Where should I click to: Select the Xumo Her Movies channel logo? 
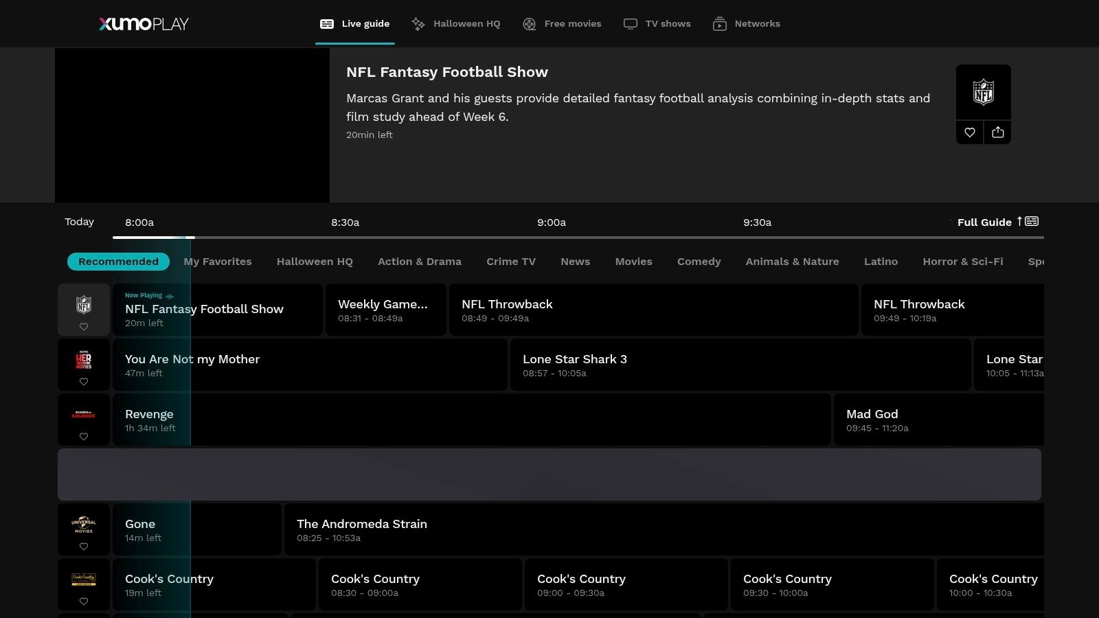[x=84, y=360]
